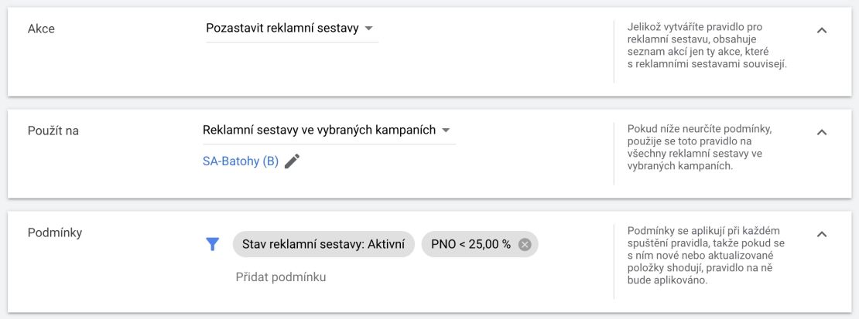Click the Přidat podmínku field
Image resolution: width=859 pixels, height=319 pixels.
pos(281,277)
